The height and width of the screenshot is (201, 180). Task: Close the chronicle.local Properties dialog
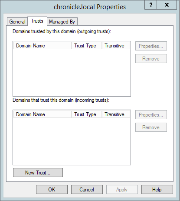pyautogui.click(x=167, y=5)
